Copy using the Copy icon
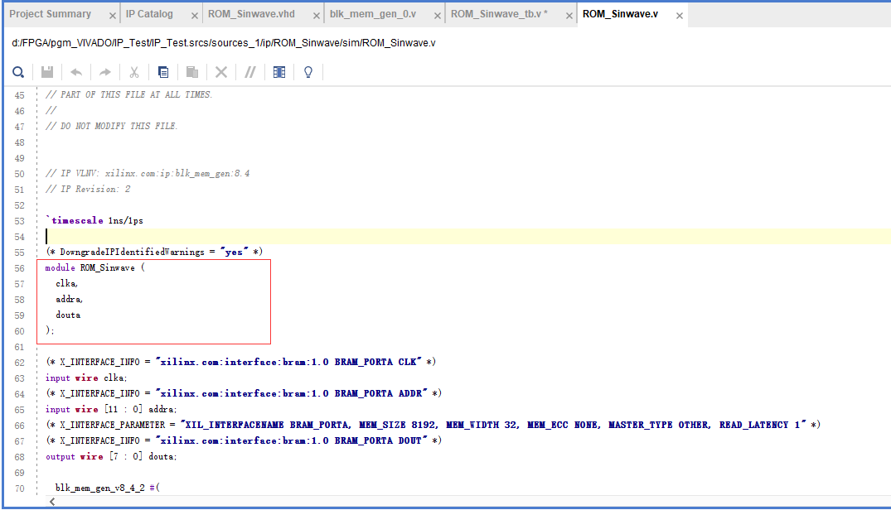The height and width of the screenshot is (510, 891). (163, 72)
